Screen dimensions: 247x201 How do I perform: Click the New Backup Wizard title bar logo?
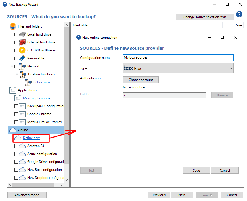pos(5,4)
